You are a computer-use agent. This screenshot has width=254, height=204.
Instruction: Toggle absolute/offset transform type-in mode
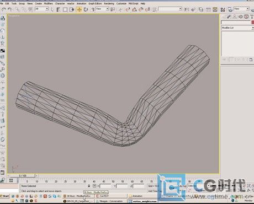coord(94,186)
